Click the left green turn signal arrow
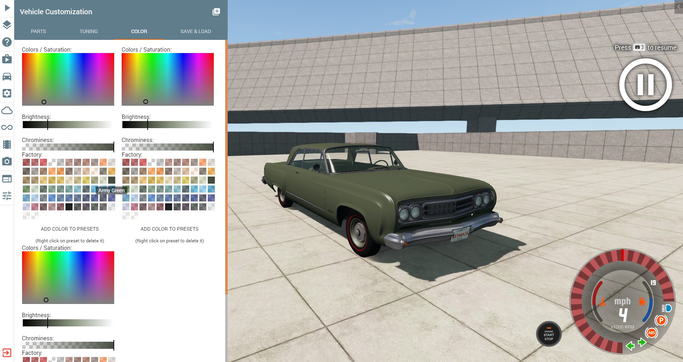Viewport: 683px width, 362px height. pos(630,346)
